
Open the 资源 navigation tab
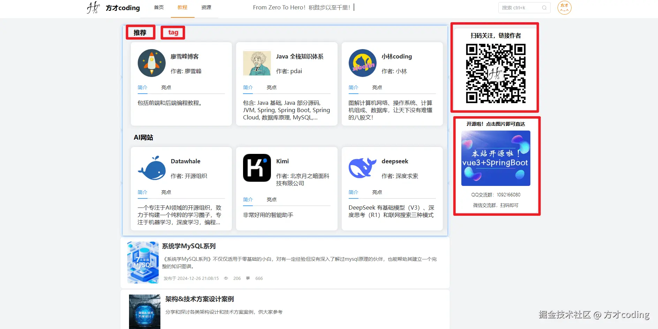pyautogui.click(x=206, y=7)
